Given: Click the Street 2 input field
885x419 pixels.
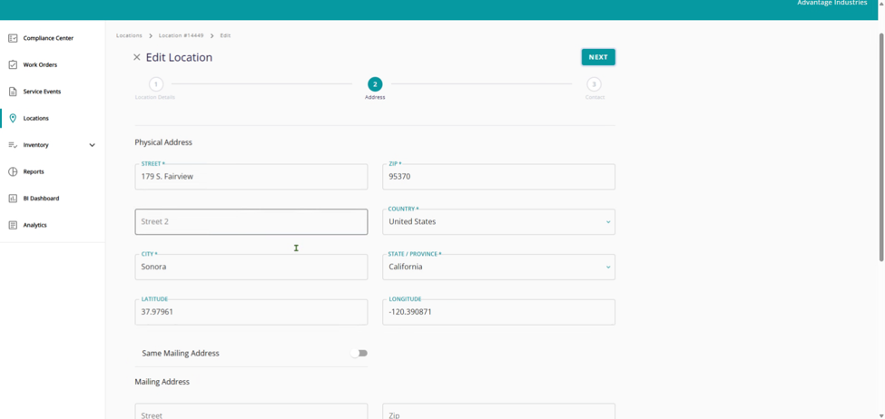Looking at the screenshot, I should click(x=251, y=222).
